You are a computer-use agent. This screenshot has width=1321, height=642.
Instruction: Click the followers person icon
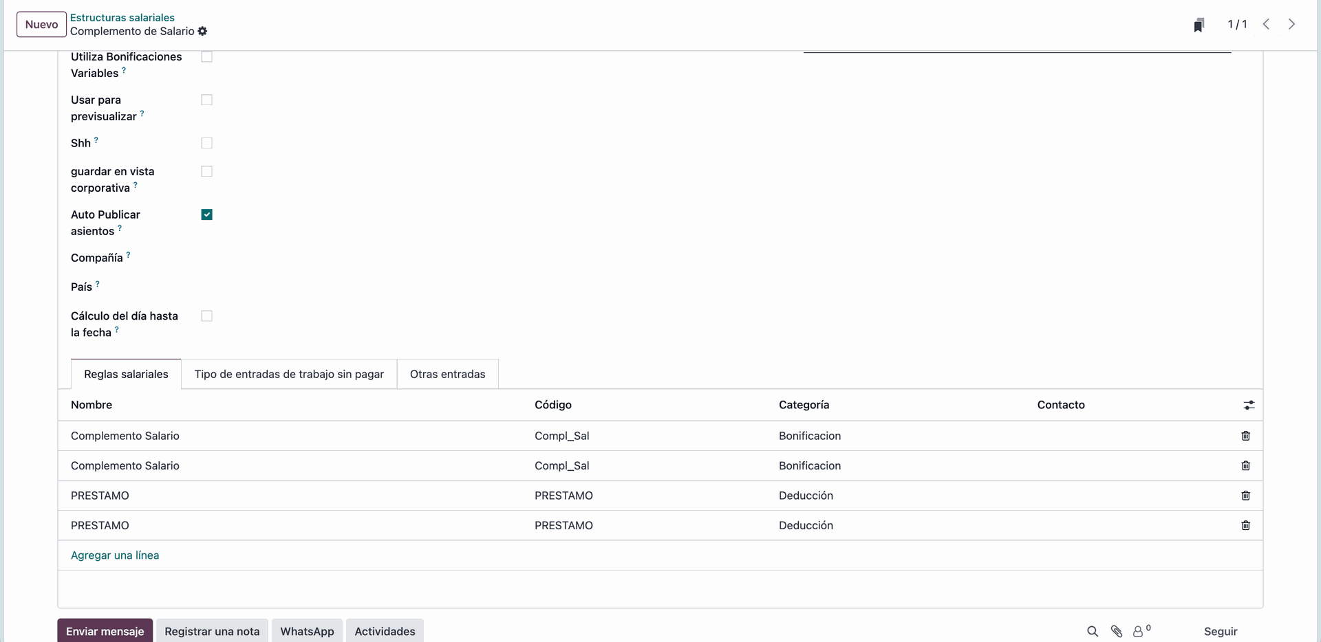coord(1139,631)
